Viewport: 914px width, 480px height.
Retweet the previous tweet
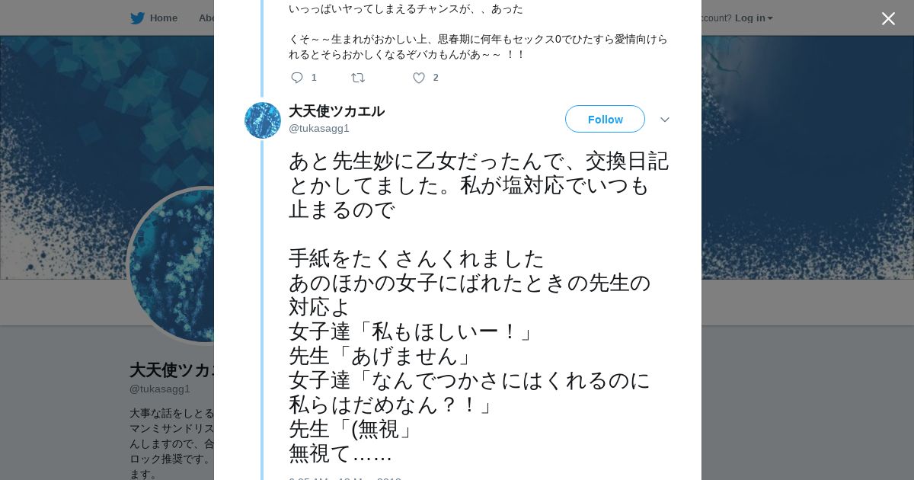[358, 78]
